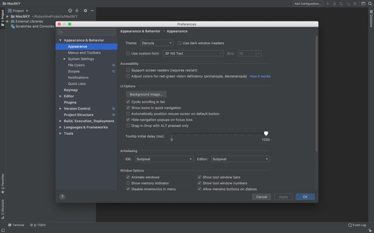Hide the Project panel with minus icon
Viewport: 374px width, 233px height.
tap(92, 11)
